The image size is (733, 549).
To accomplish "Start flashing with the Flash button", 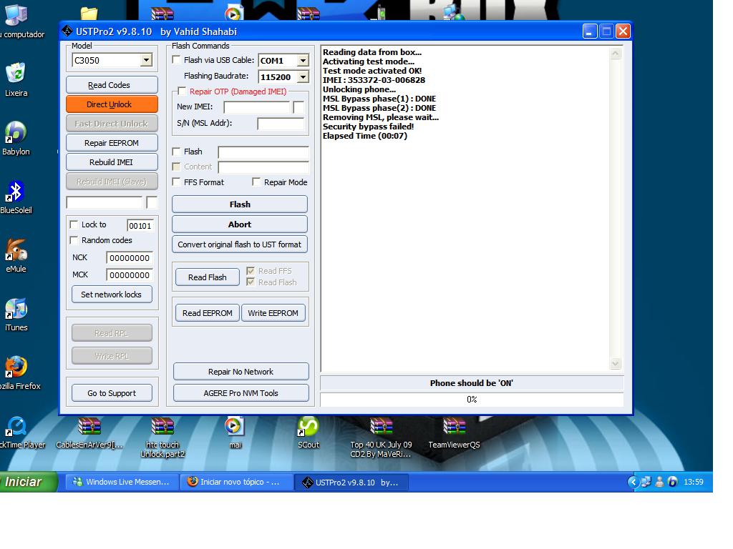I will (240, 204).
